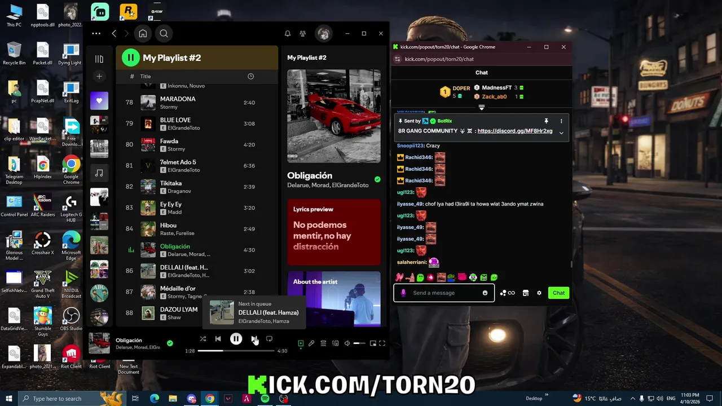Click the green Chat send button

(558, 293)
